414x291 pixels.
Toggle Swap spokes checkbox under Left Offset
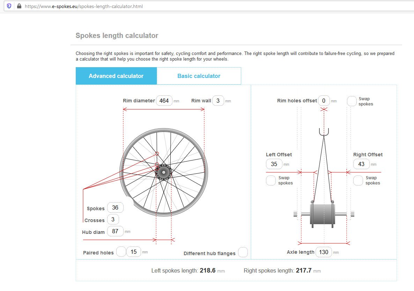(x=271, y=180)
